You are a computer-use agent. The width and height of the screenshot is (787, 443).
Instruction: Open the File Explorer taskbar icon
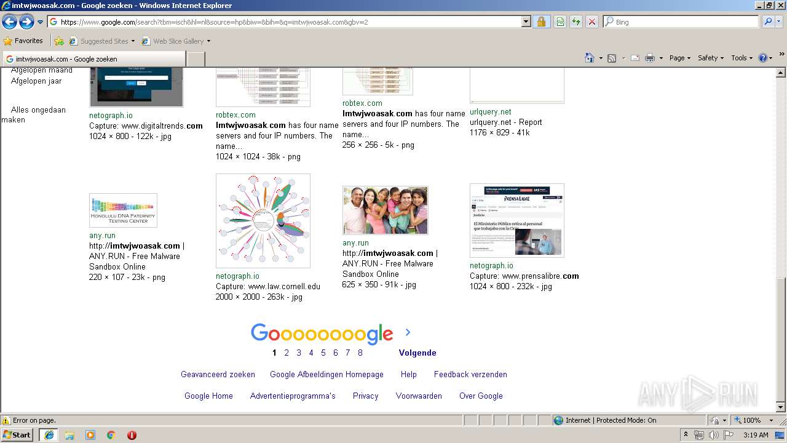69,435
